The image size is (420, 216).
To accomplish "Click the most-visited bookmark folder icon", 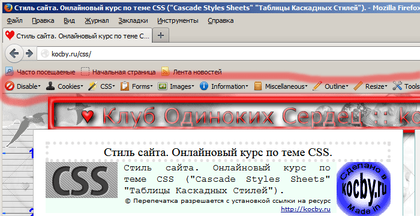I will (10, 72).
